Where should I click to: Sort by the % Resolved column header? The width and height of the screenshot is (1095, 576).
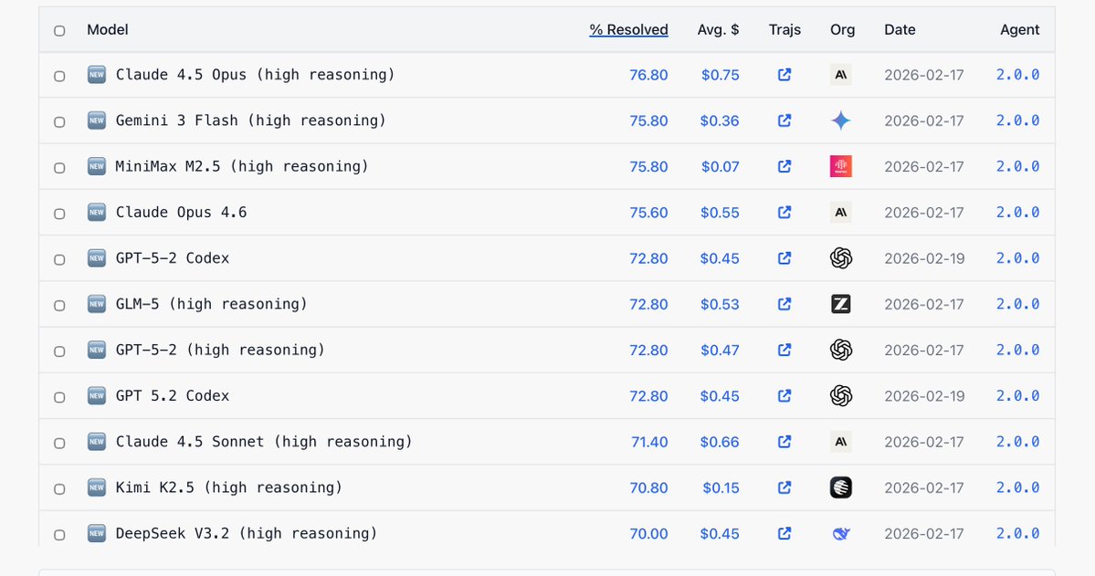(628, 30)
